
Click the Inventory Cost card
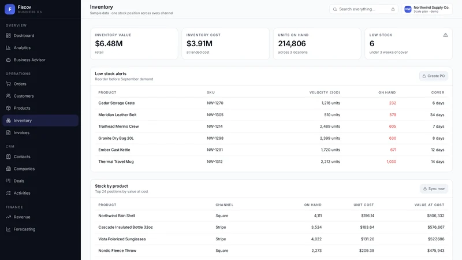pyautogui.click(x=225, y=44)
